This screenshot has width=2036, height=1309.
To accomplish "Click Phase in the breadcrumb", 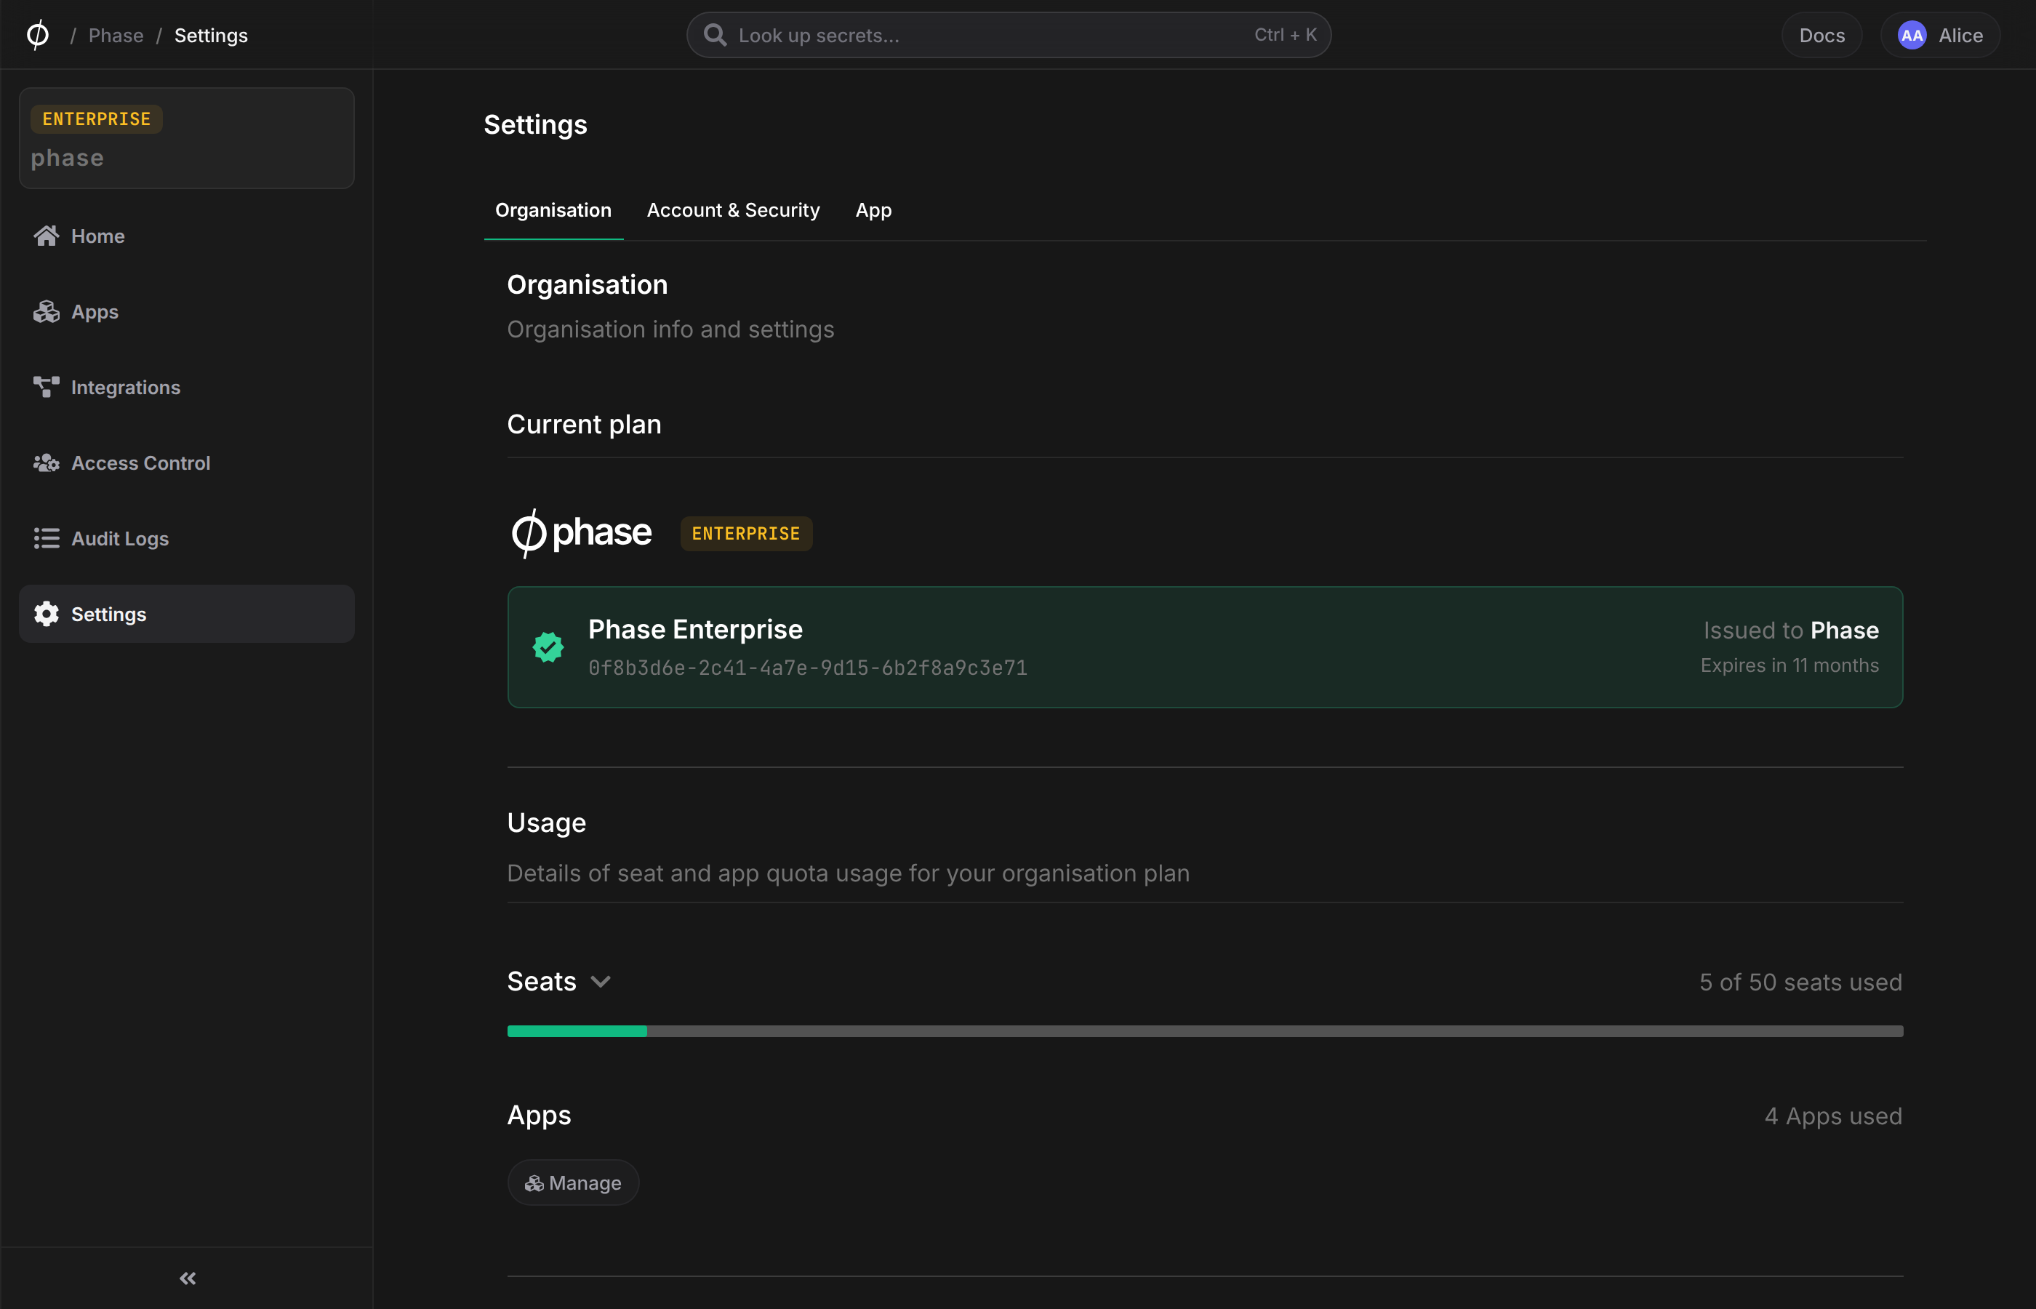I will (x=116, y=35).
